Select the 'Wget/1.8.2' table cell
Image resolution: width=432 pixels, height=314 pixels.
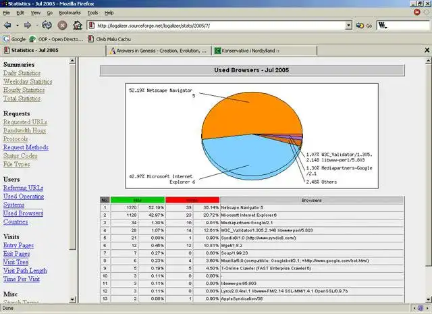(312, 245)
